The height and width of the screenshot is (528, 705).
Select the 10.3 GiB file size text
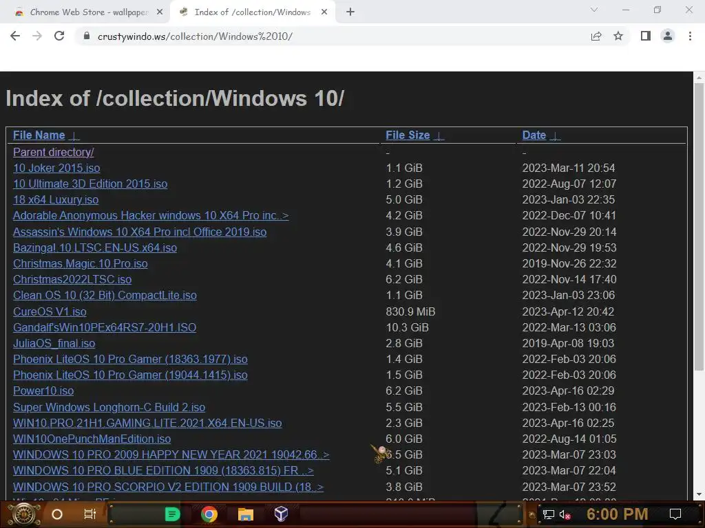(408, 327)
